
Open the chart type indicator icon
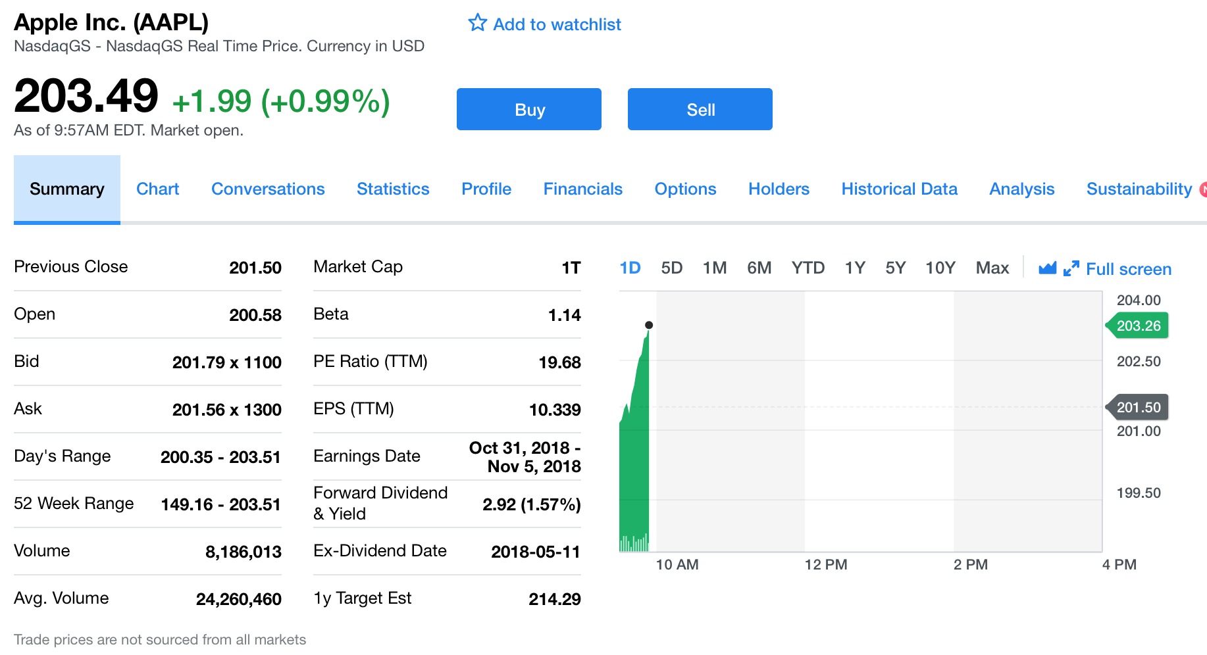pos(1047,268)
